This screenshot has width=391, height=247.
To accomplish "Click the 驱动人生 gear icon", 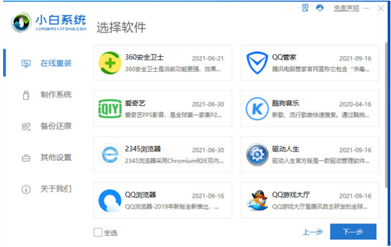I will [x=257, y=155].
